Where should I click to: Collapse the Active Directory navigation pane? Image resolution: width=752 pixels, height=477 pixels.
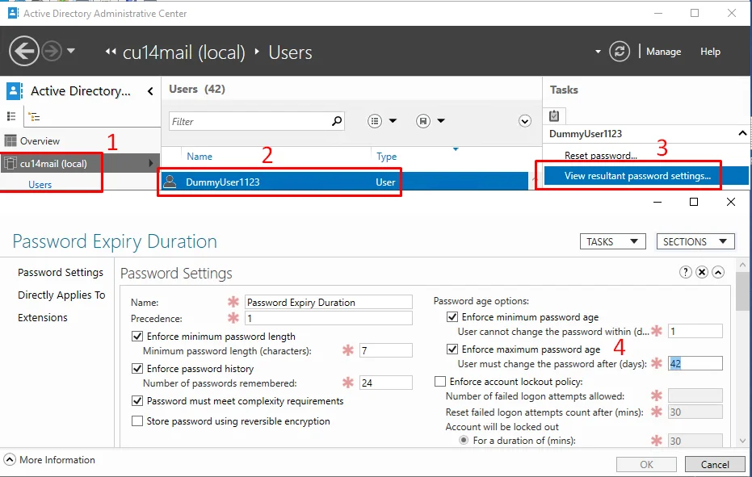click(x=150, y=91)
